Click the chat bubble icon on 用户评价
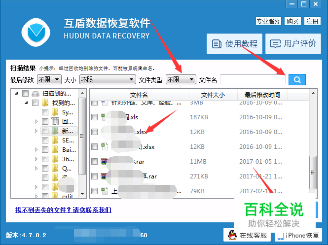This screenshot has height=245, width=328. 275,44
